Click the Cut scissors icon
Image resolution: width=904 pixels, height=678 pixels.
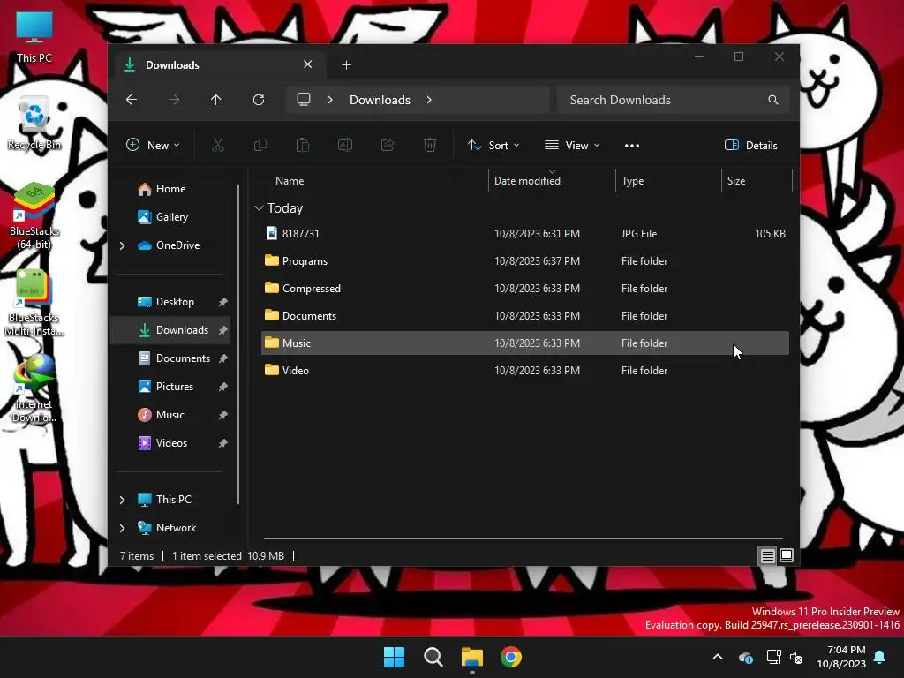click(x=218, y=146)
